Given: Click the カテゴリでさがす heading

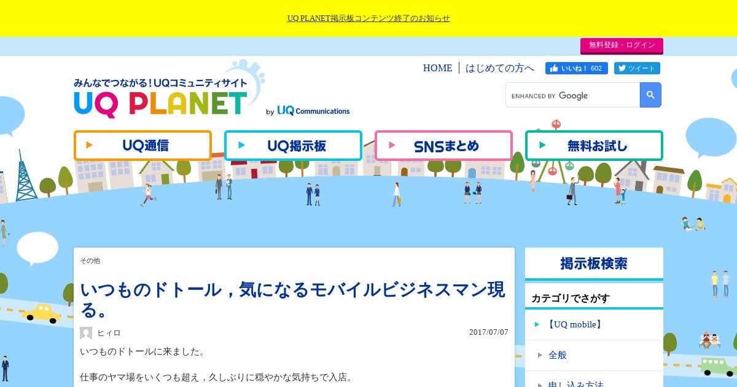Looking at the screenshot, I should pos(571,299).
